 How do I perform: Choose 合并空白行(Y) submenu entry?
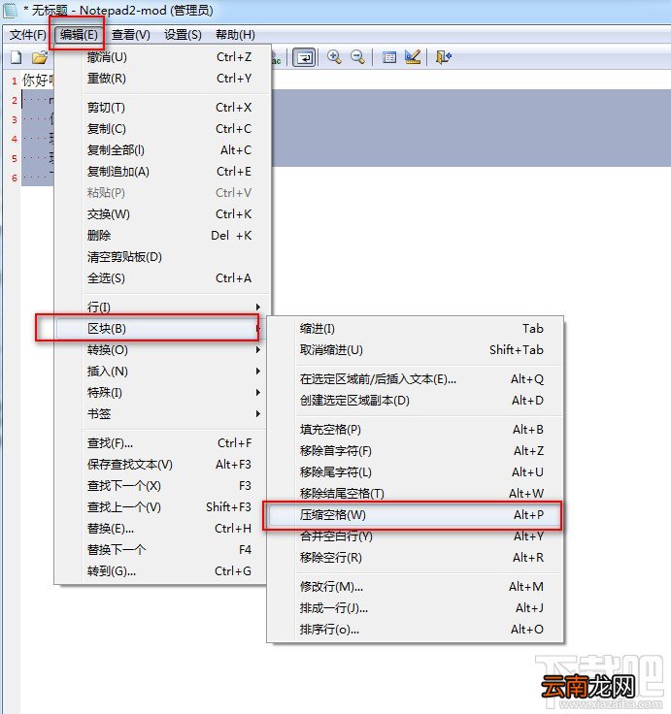[416, 536]
